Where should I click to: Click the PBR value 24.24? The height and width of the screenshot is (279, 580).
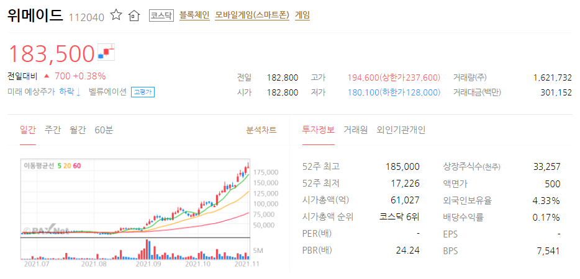tap(407, 251)
